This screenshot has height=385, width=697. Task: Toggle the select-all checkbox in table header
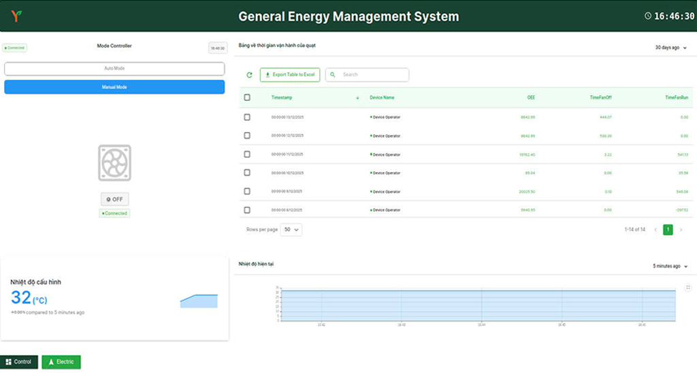point(247,98)
